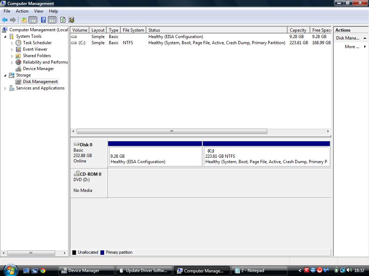
Task: Switch to Device Manager taskbar button
Action: (86, 271)
